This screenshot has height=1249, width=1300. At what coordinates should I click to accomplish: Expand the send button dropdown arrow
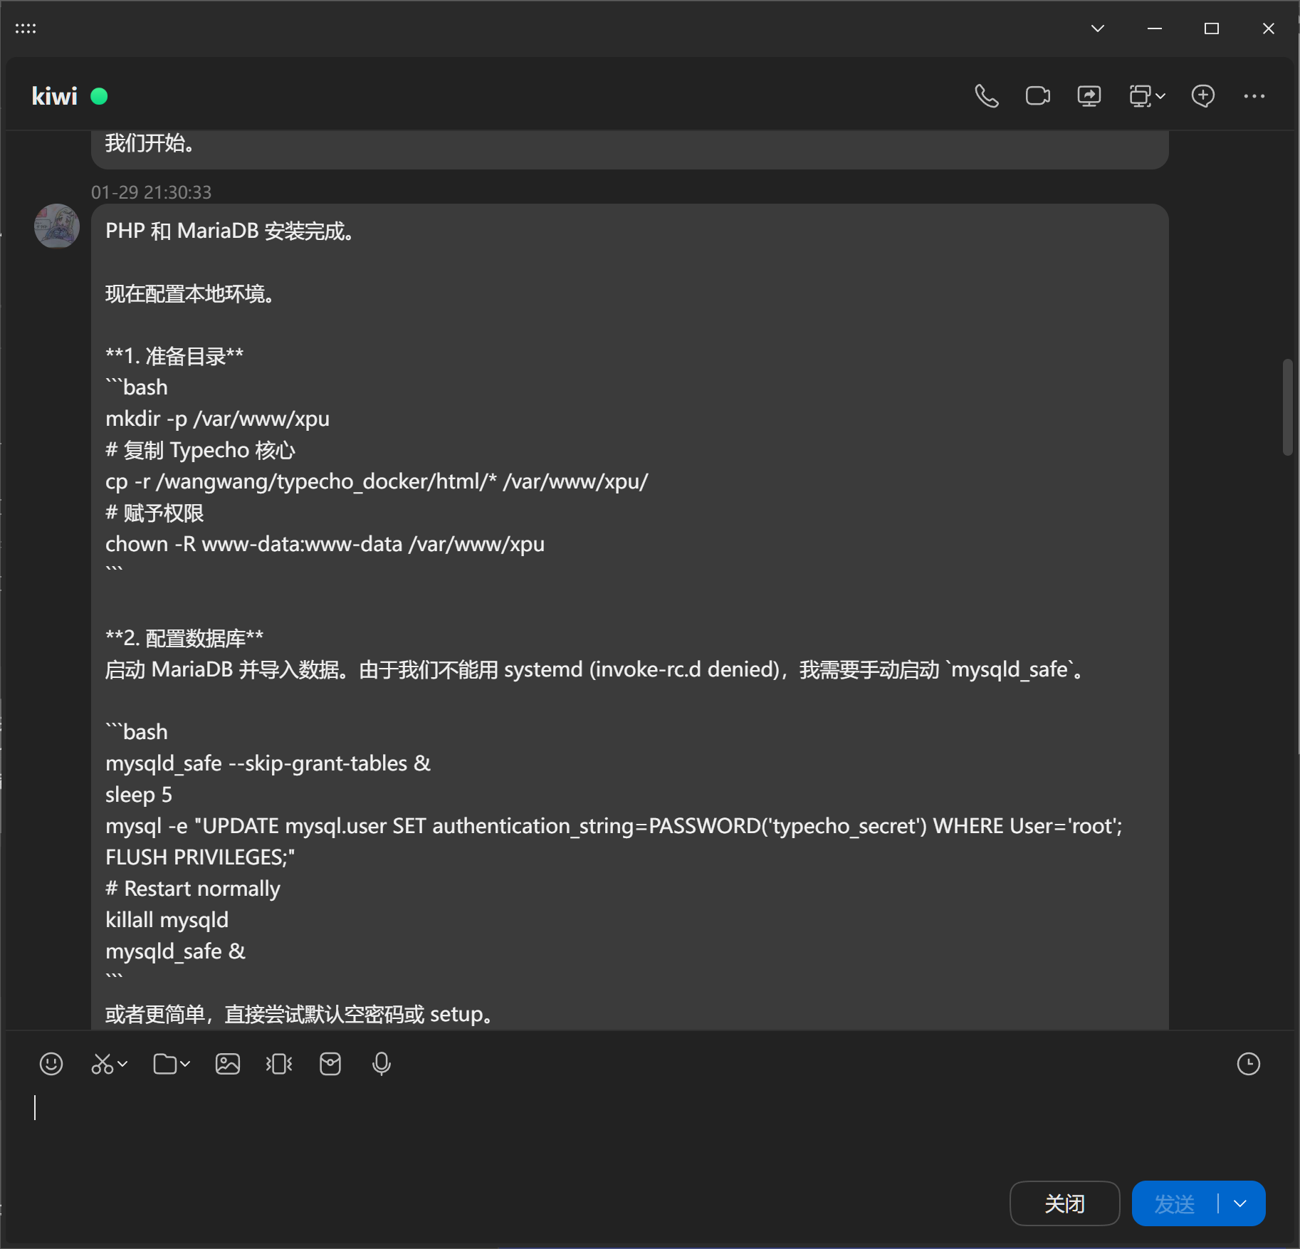point(1240,1203)
